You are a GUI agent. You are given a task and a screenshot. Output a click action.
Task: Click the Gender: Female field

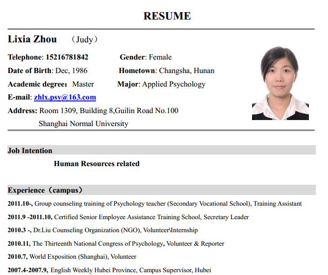coord(145,57)
